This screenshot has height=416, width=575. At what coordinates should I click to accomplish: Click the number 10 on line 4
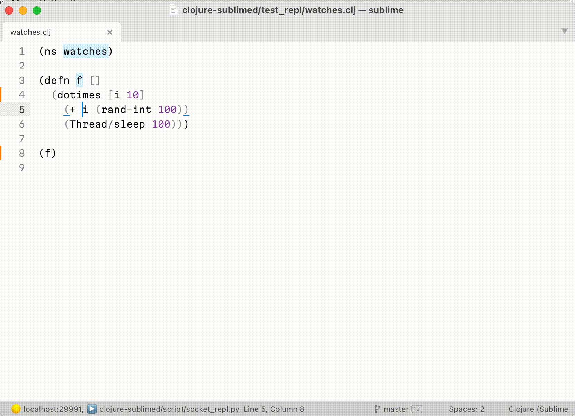(x=133, y=95)
